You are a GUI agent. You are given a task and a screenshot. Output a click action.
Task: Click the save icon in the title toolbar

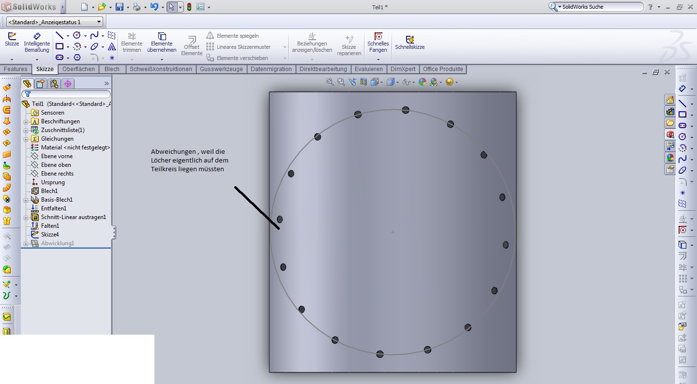120,7
